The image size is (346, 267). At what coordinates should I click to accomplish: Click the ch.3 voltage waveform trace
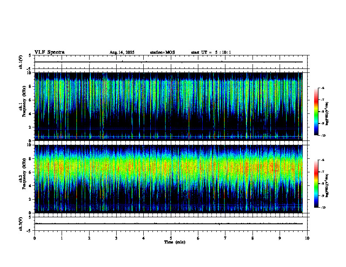(x=169, y=224)
